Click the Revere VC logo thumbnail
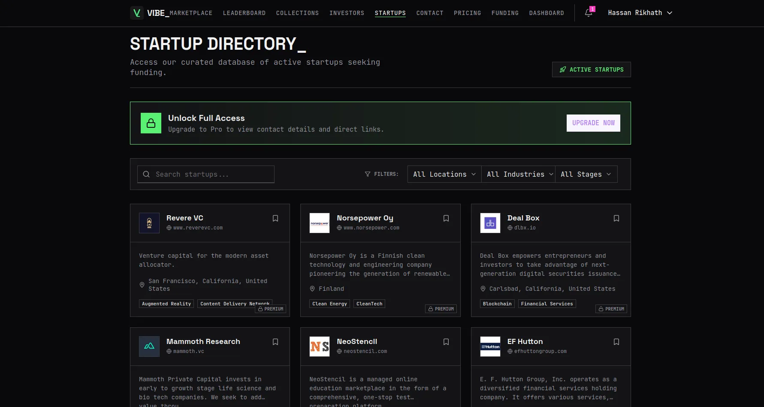 coord(149,223)
